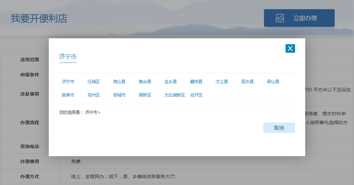Select the 济宁市 tab heading
Viewport: 354px width, 185px height.
pos(68,56)
